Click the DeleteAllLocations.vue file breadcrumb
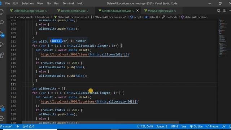231x130 pixels. [x=70, y=17]
